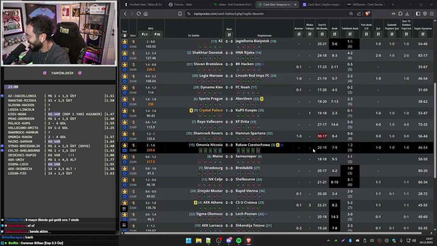The height and width of the screenshot is (246, 437).
Task: Open Shamrock Rovers team link
Action: click(x=208, y=133)
